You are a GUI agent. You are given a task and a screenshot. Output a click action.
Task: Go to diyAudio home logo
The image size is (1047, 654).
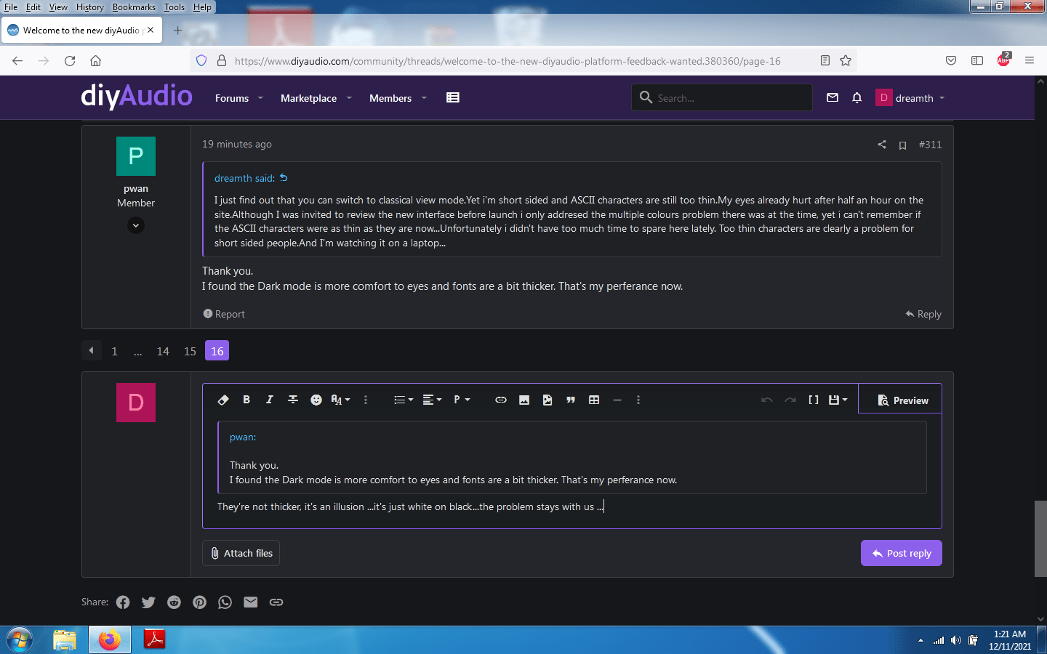pyautogui.click(x=137, y=96)
